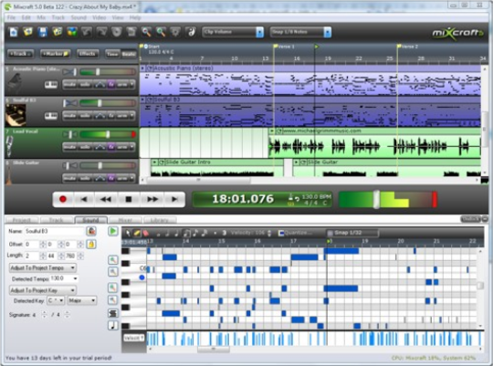Open Adjust To Project Key dropdown

(x=42, y=290)
